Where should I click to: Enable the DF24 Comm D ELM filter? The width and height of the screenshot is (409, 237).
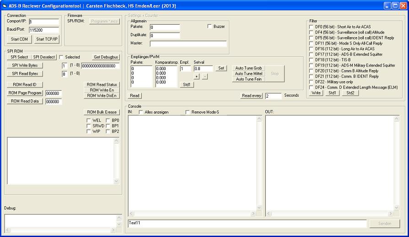point(311,87)
